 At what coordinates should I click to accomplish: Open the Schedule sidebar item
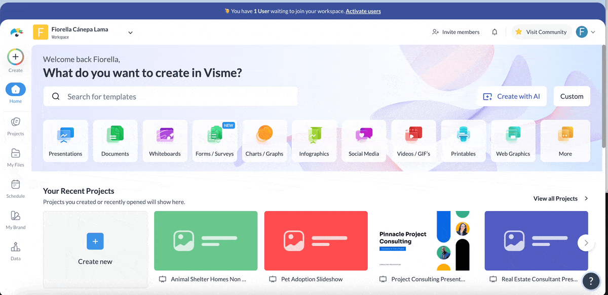16,188
